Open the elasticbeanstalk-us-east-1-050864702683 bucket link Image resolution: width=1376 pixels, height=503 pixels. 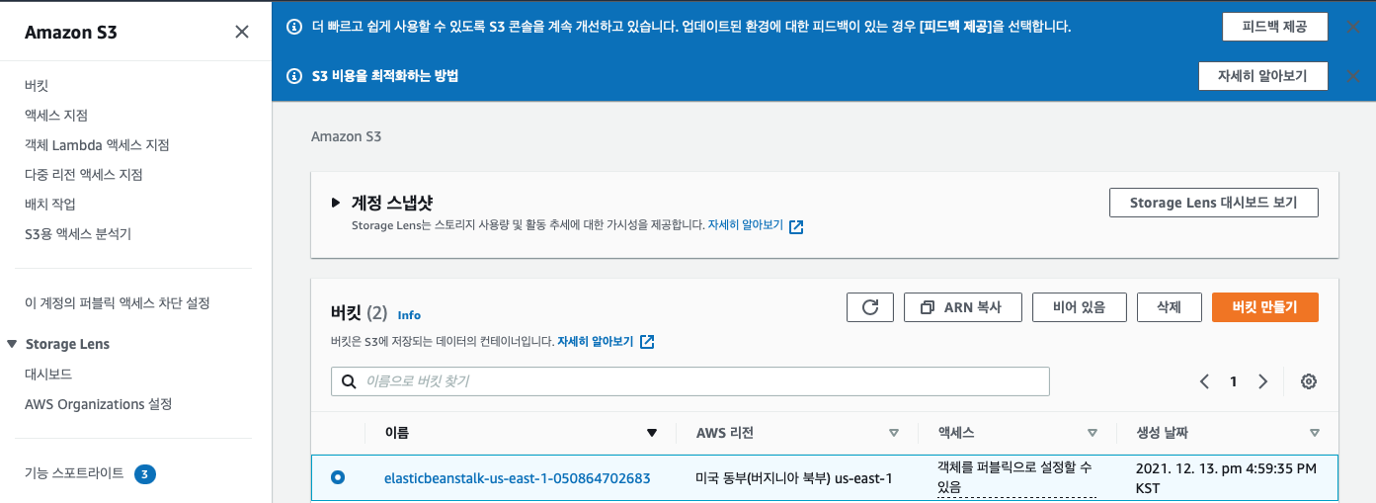tap(517, 478)
